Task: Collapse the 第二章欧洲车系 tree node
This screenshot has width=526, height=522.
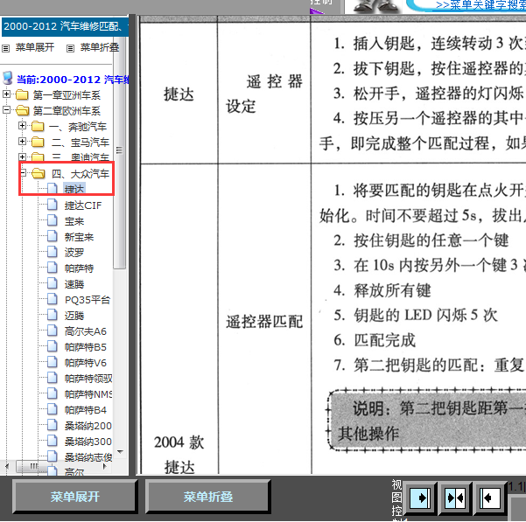Action: tap(6, 109)
